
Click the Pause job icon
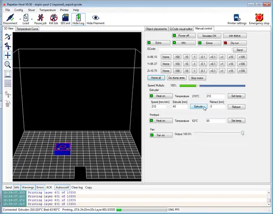click(40, 16)
